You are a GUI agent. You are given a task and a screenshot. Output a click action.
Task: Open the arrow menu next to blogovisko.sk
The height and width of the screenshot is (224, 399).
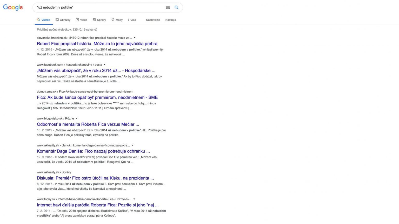[77, 118]
